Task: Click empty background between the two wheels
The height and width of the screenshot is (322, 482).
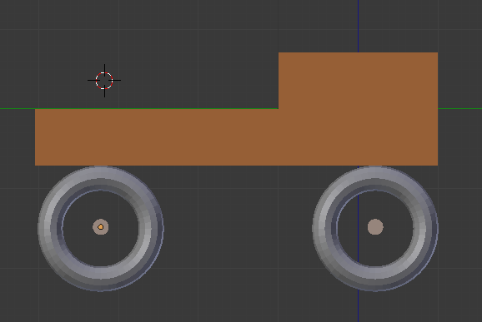Action: point(238,229)
